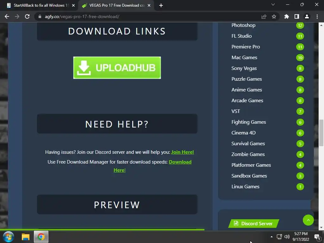
Task: Open the Fighting Games category
Action: click(x=249, y=122)
